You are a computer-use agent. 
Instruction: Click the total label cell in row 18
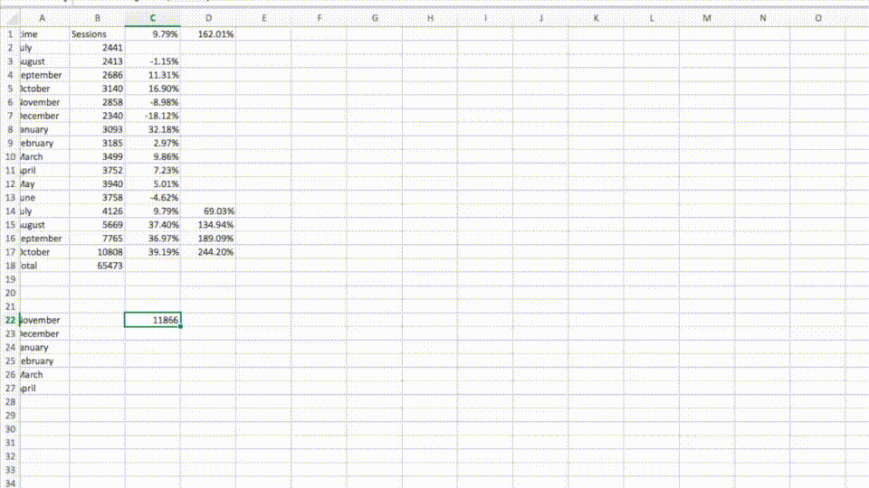43,266
